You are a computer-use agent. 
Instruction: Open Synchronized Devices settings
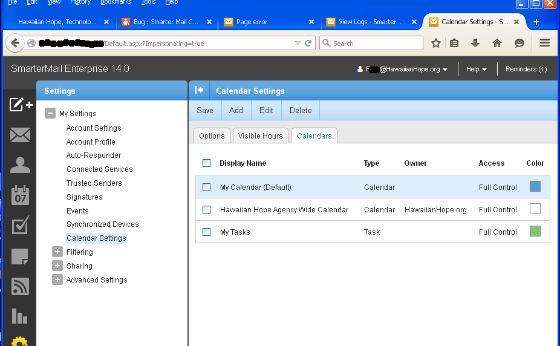(x=102, y=224)
